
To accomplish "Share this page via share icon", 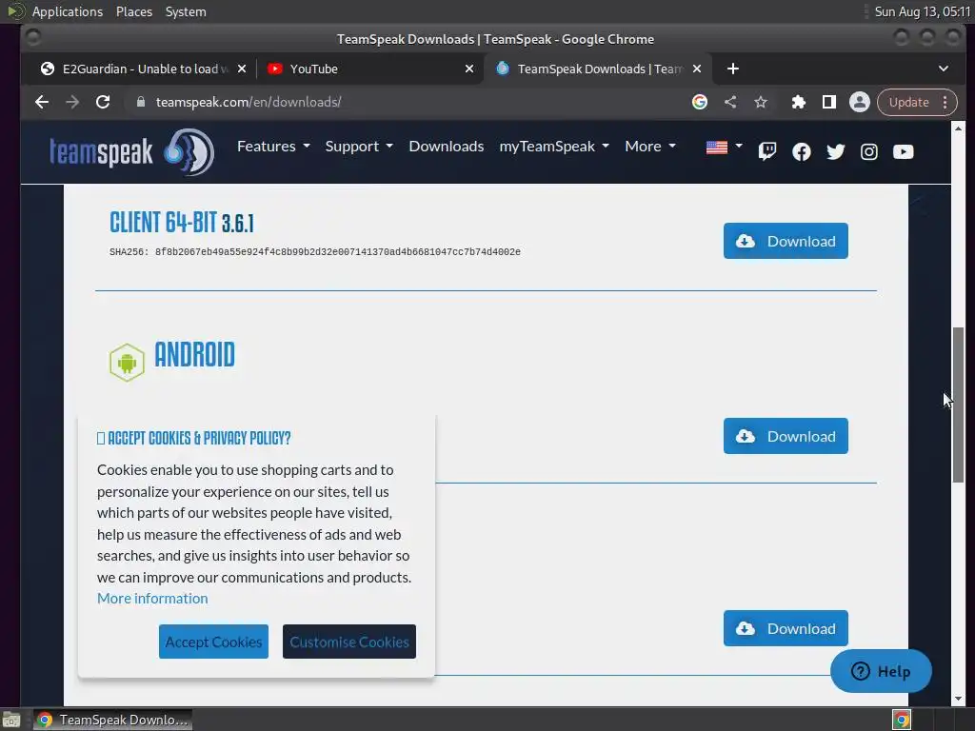I will pos(730,102).
